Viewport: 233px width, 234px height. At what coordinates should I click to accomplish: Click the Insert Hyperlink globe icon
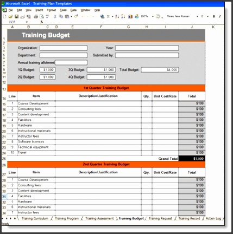pos(103,17)
